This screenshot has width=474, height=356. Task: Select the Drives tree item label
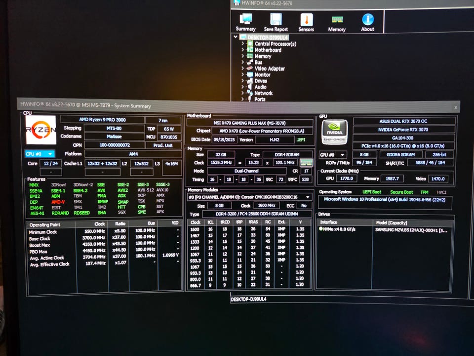click(261, 81)
